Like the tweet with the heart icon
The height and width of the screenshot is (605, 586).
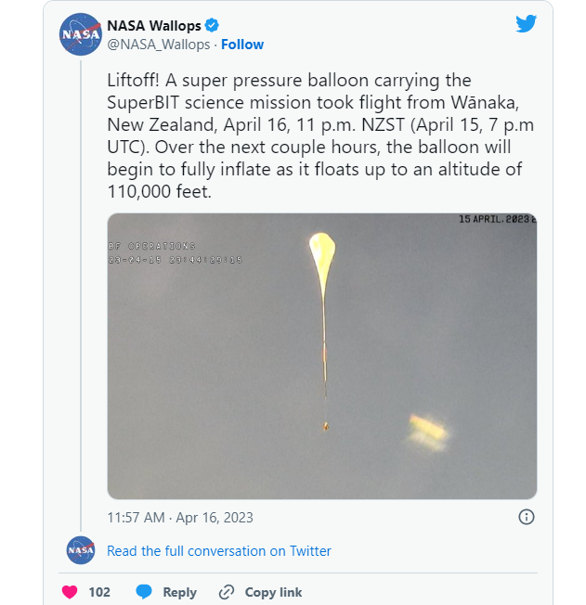[70, 592]
